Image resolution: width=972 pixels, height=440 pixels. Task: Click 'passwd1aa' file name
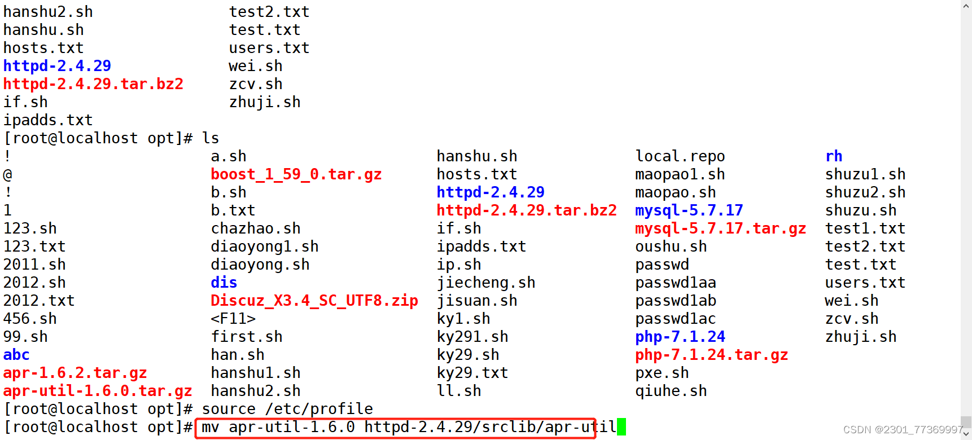coord(676,283)
